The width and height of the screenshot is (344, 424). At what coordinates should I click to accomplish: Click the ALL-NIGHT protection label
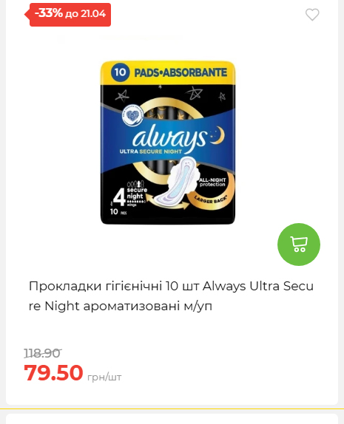[x=212, y=182]
